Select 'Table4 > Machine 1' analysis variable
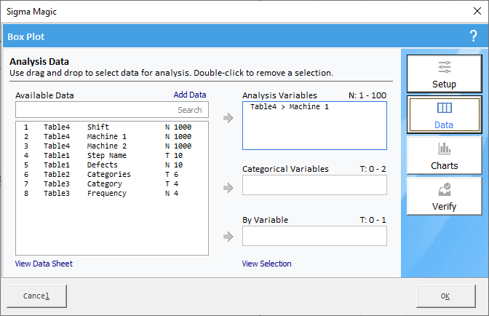The height and width of the screenshot is (316, 489). (x=290, y=107)
